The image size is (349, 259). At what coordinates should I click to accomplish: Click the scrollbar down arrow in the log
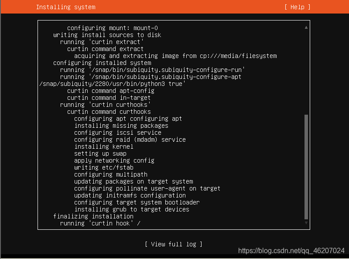pyautogui.click(x=306, y=223)
